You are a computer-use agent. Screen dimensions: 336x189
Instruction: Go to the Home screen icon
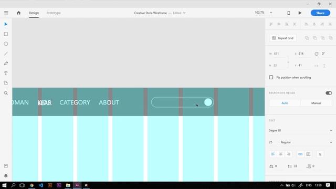click(x=19, y=13)
